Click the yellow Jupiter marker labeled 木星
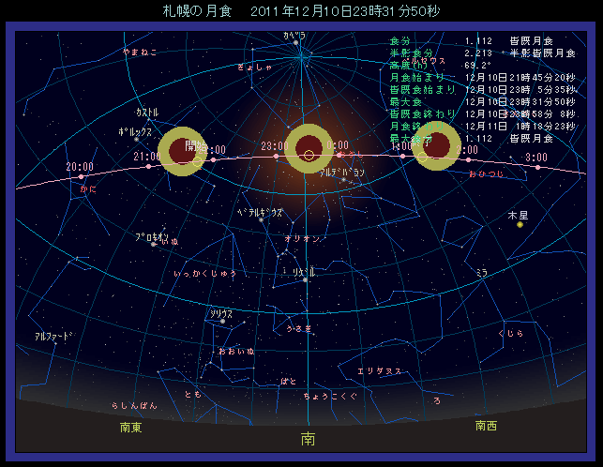The width and height of the screenshot is (603, 467). [x=520, y=224]
